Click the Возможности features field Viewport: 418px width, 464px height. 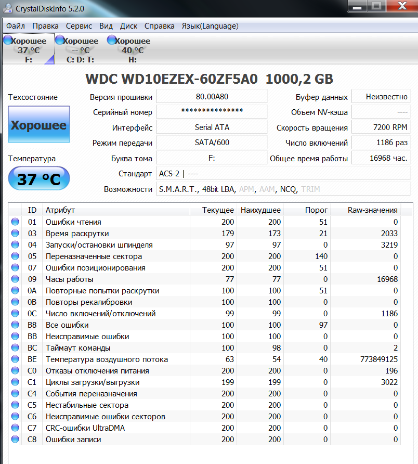[x=283, y=189]
